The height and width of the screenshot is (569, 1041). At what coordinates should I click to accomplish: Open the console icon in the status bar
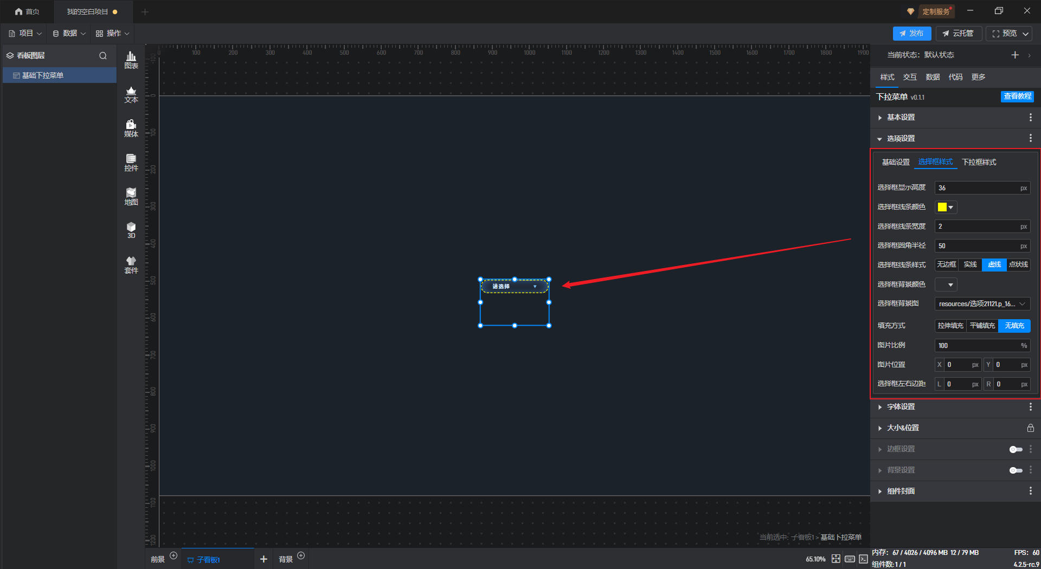[x=863, y=559]
